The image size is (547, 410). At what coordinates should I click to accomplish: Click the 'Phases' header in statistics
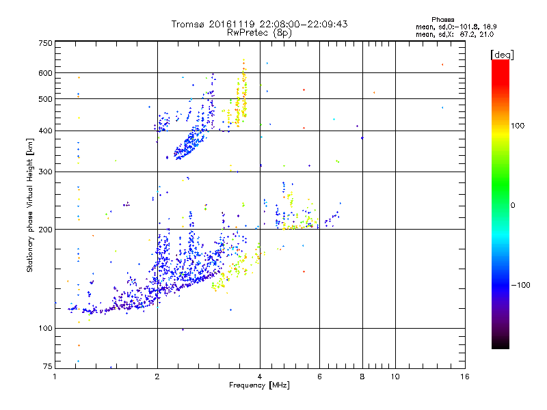[x=442, y=20]
